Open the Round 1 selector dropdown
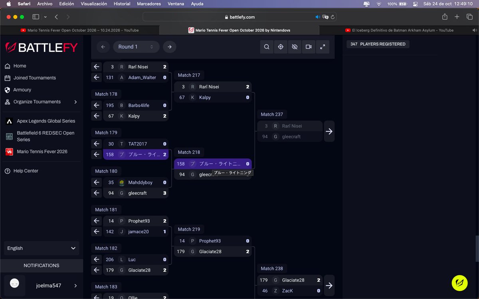The width and height of the screenshot is (479, 299). click(136, 47)
